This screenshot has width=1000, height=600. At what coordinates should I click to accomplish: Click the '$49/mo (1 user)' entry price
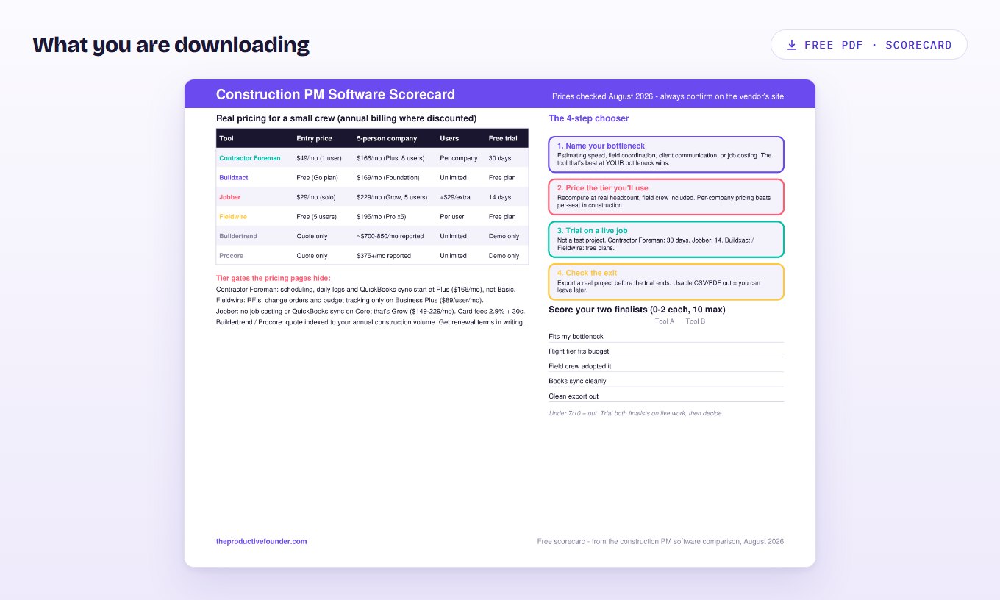(x=319, y=158)
